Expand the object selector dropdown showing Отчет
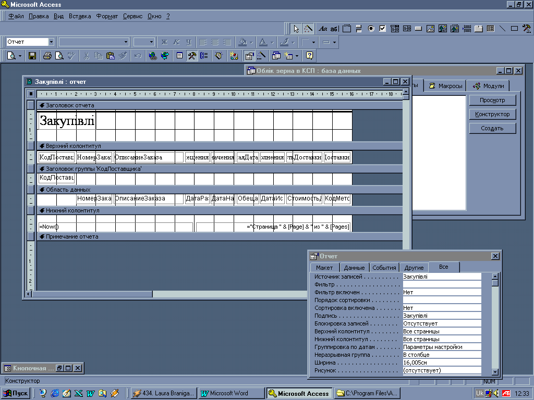The height and width of the screenshot is (400, 534). tap(51, 42)
